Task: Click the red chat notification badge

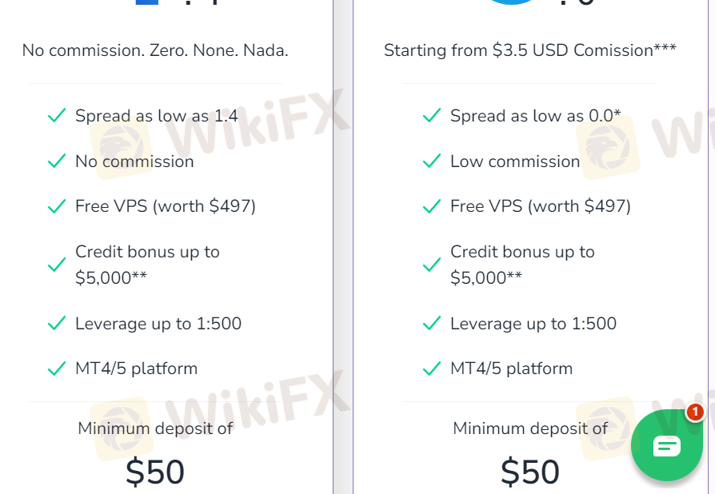Action: (695, 412)
